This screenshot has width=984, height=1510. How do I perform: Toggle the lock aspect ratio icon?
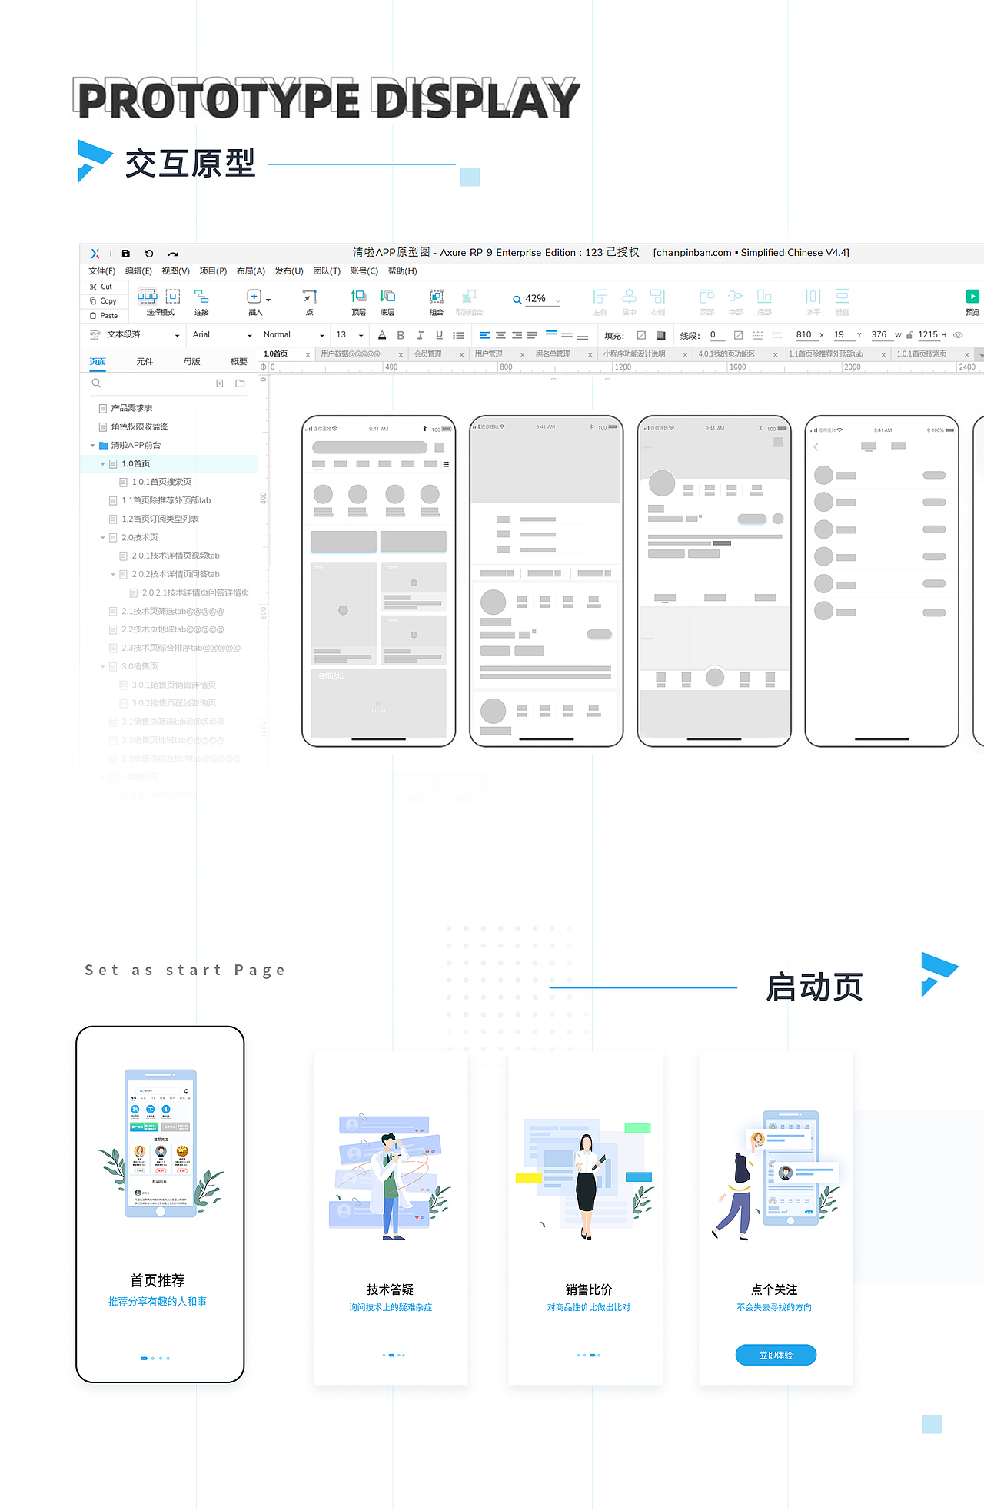[x=909, y=335]
